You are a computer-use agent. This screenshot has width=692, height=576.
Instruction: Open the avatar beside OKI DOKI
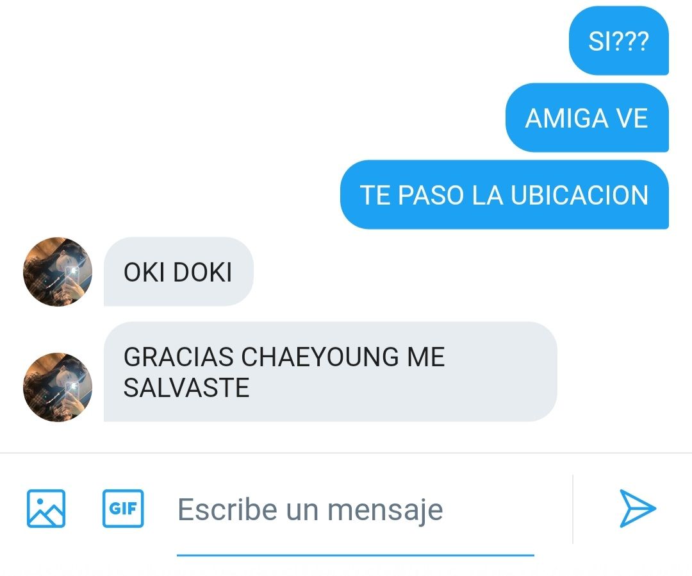(58, 272)
